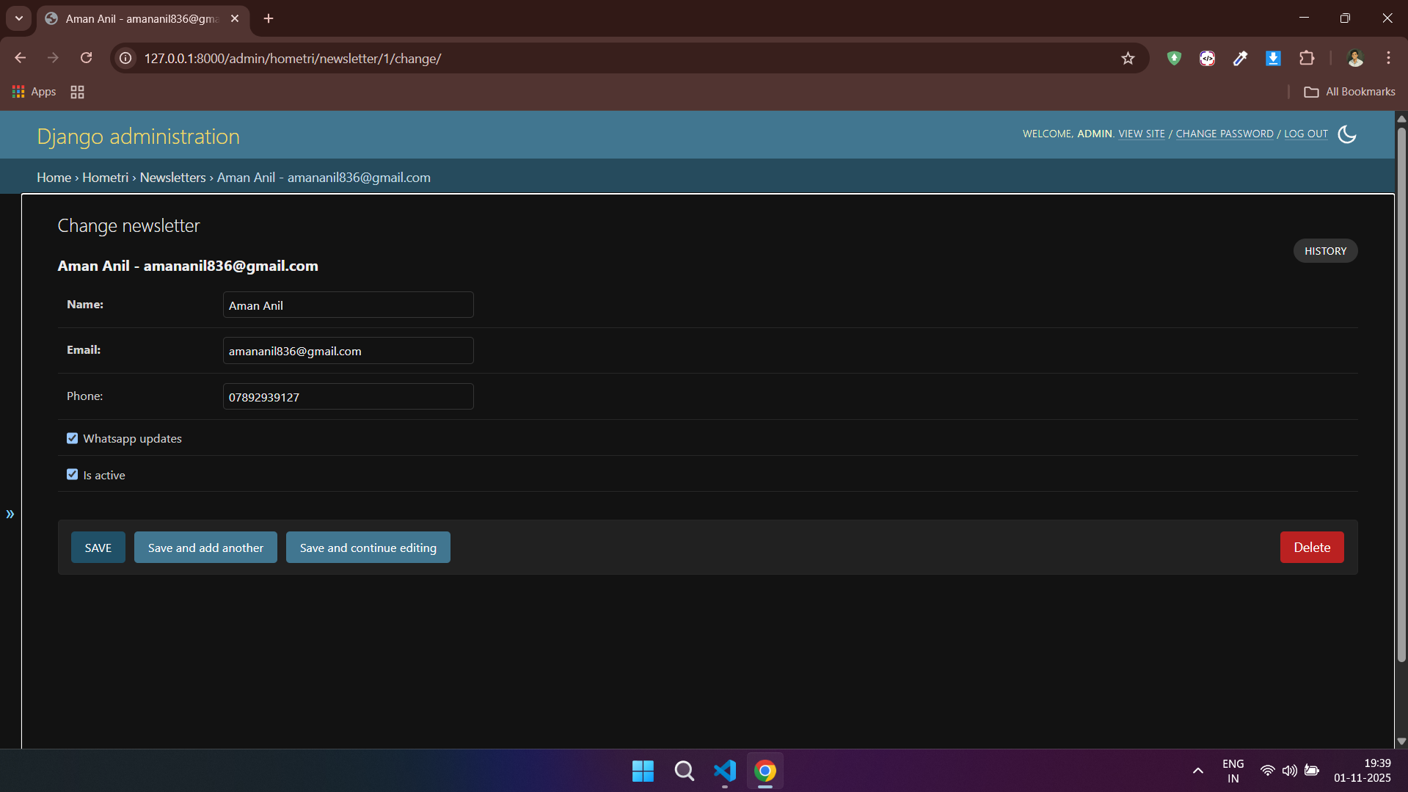Open volume control in system tray
Viewport: 1408px width, 792px height.
point(1289,771)
